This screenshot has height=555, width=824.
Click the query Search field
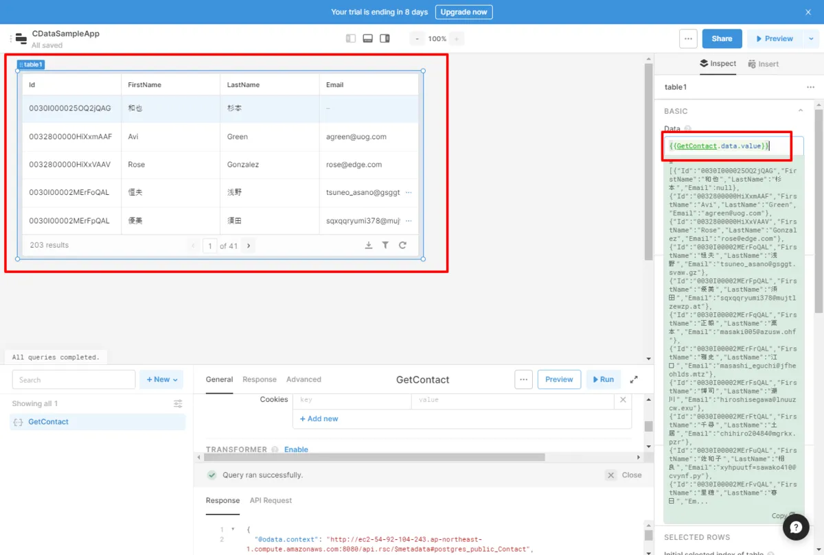pyautogui.click(x=73, y=379)
